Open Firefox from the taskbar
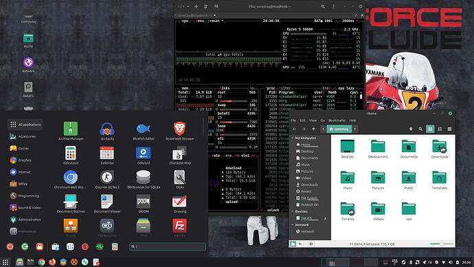Viewport: 474px width, 267px height. point(52,262)
